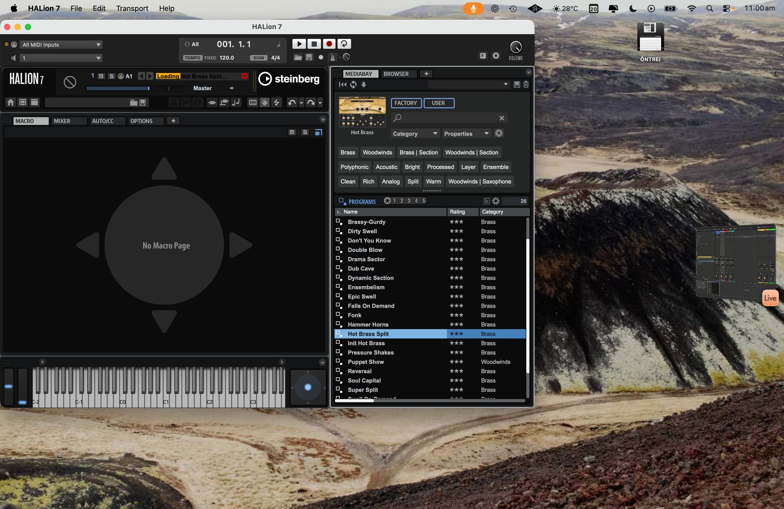Screen dimensions: 784x509
Task: Click the transport Record button
Action: pos(329,44)
